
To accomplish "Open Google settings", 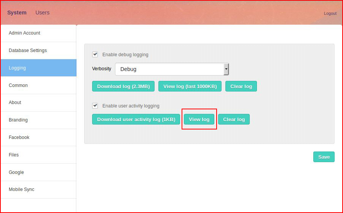I will pyautogui.click(x=38, y=172).
